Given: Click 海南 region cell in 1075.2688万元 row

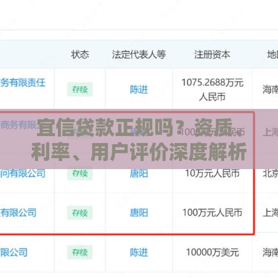Looking at the screenshot, I should click(270, 89).
